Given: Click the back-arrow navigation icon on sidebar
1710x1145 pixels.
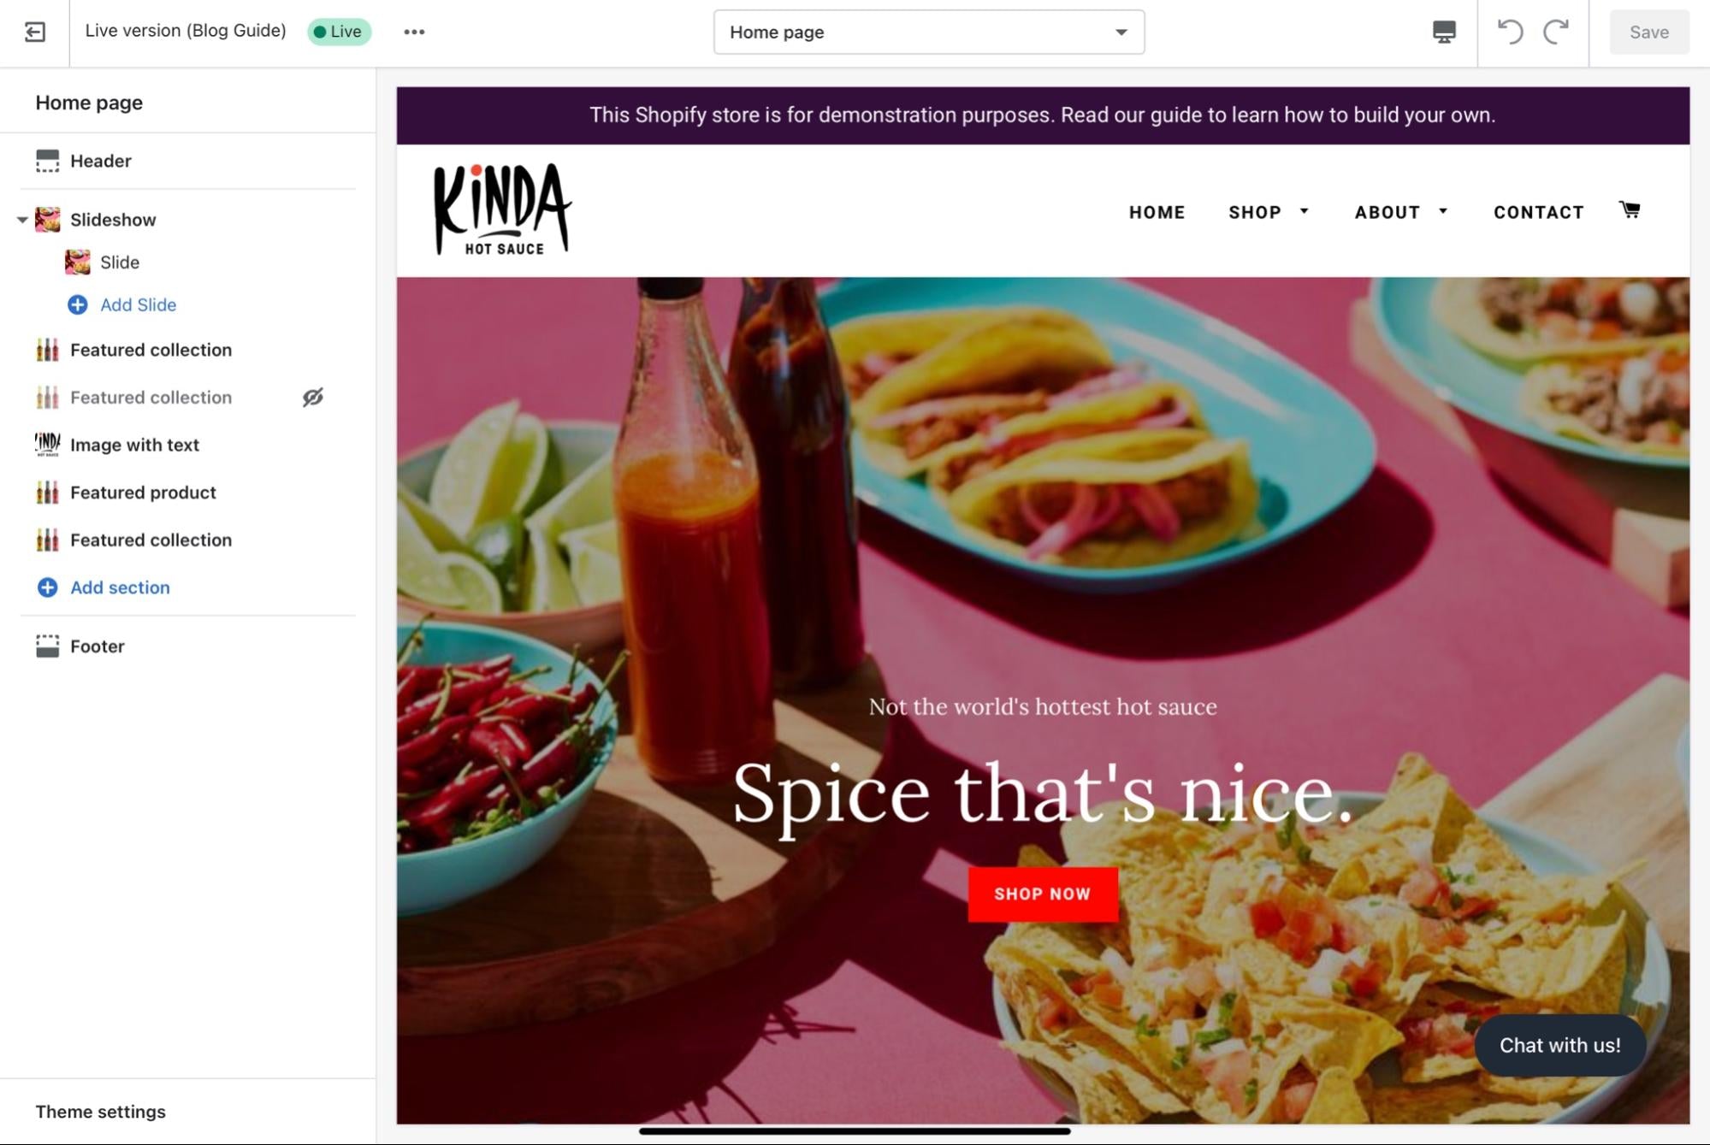Looking at the screenshot, I should 34,32.
